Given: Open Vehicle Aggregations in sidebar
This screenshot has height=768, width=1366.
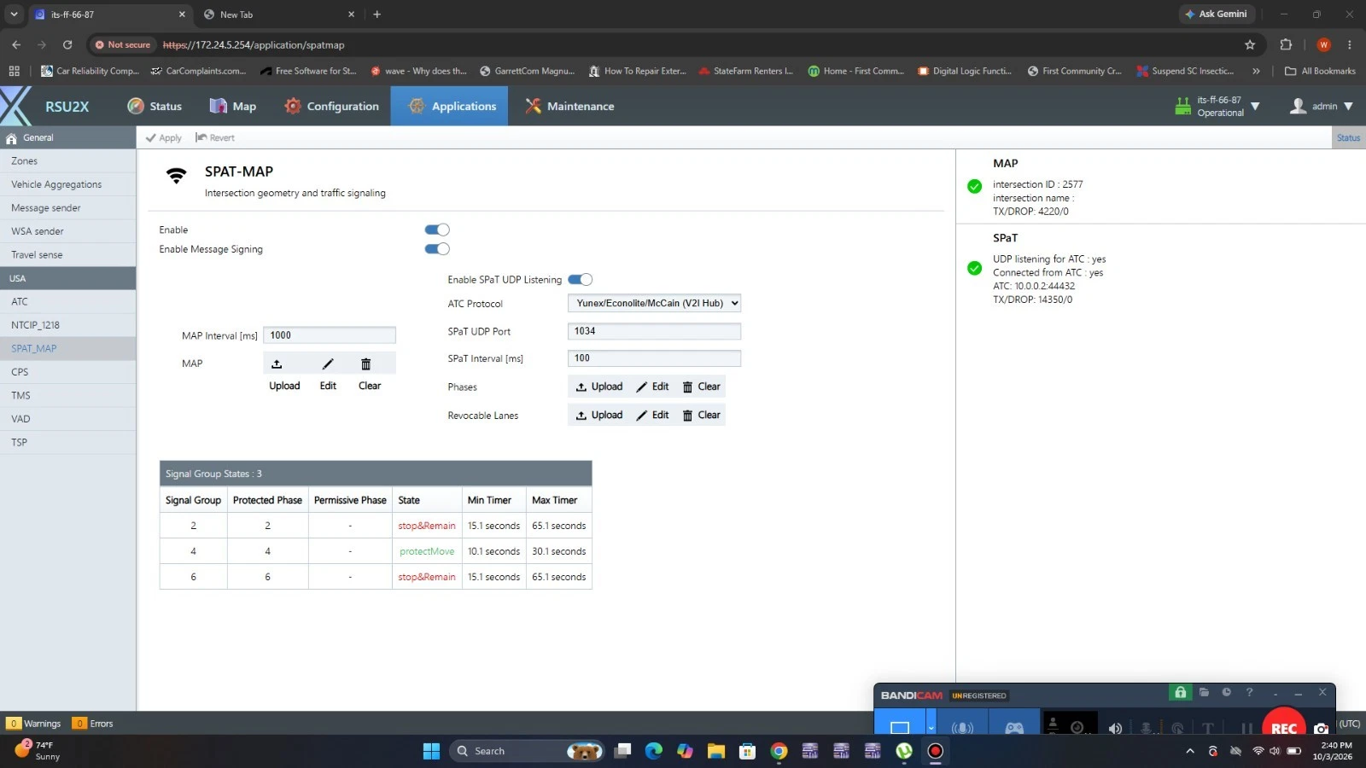Looking at the screenshot, I should [x=67, y=184].
